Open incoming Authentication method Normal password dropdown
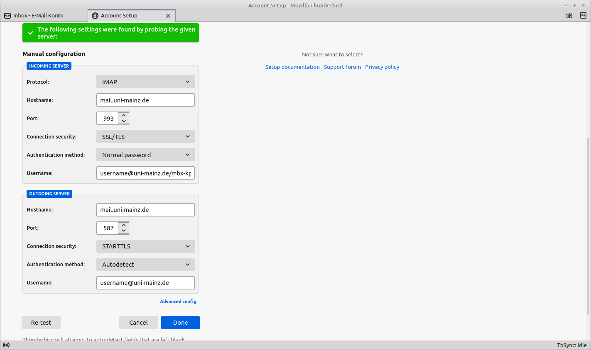This screenshot has height=350, width=591. (145, 155)
